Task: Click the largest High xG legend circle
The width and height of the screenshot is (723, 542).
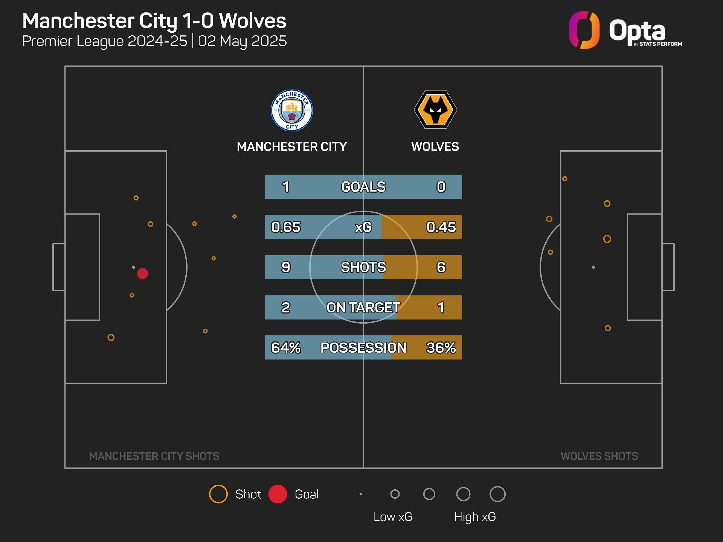Action: pyautogui.click(x=497, y=494)
